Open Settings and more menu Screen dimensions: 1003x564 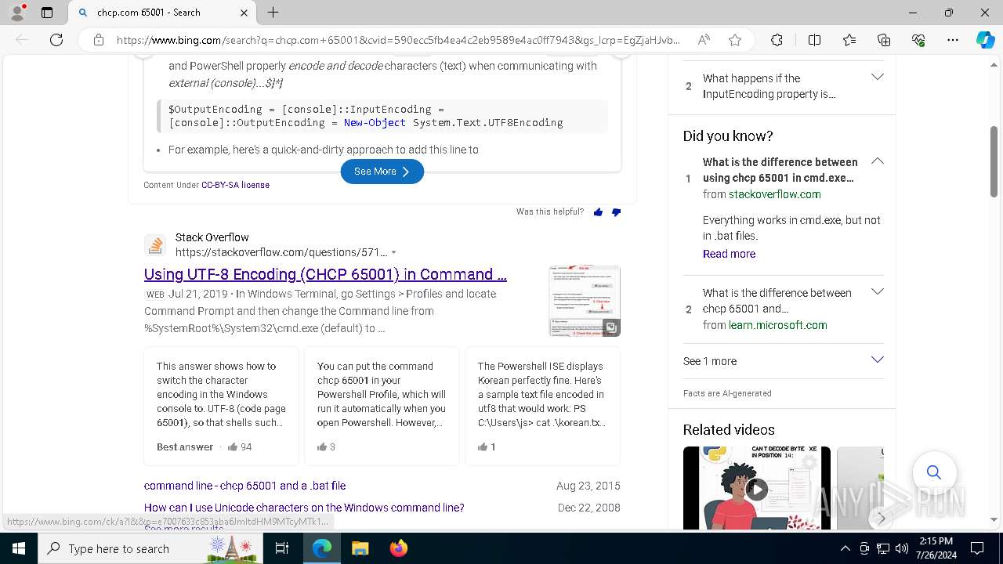(x=953, y=40)
